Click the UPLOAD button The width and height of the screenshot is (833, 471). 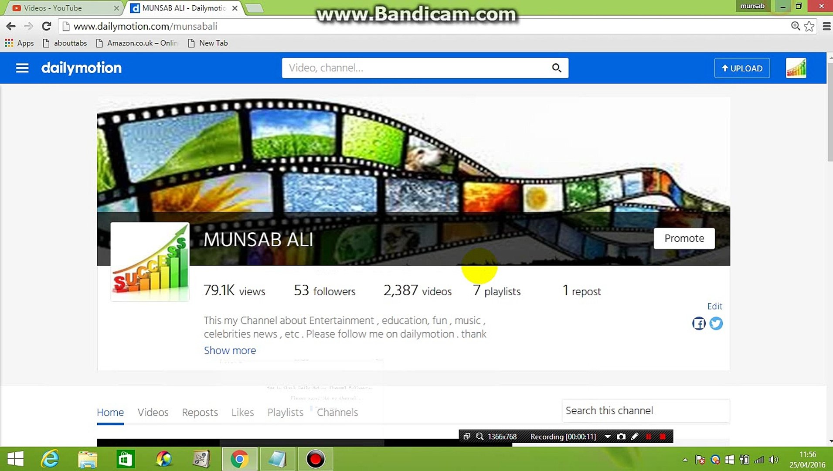pos(741,68)
